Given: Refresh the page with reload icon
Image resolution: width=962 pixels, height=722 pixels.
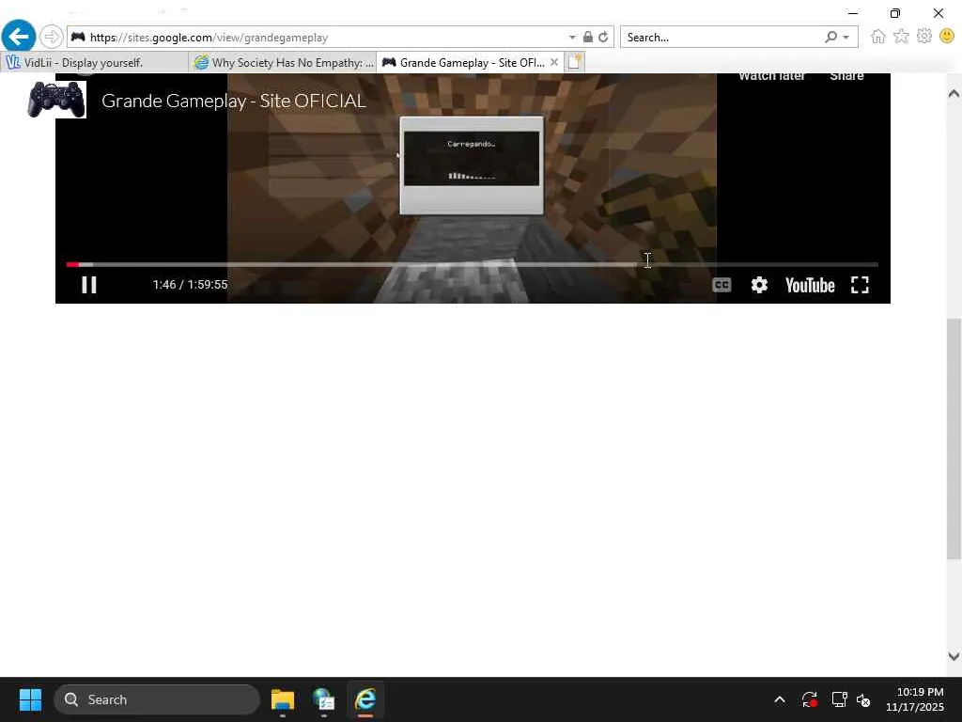Looking at the screenshot, I should (x=604, y=38).
